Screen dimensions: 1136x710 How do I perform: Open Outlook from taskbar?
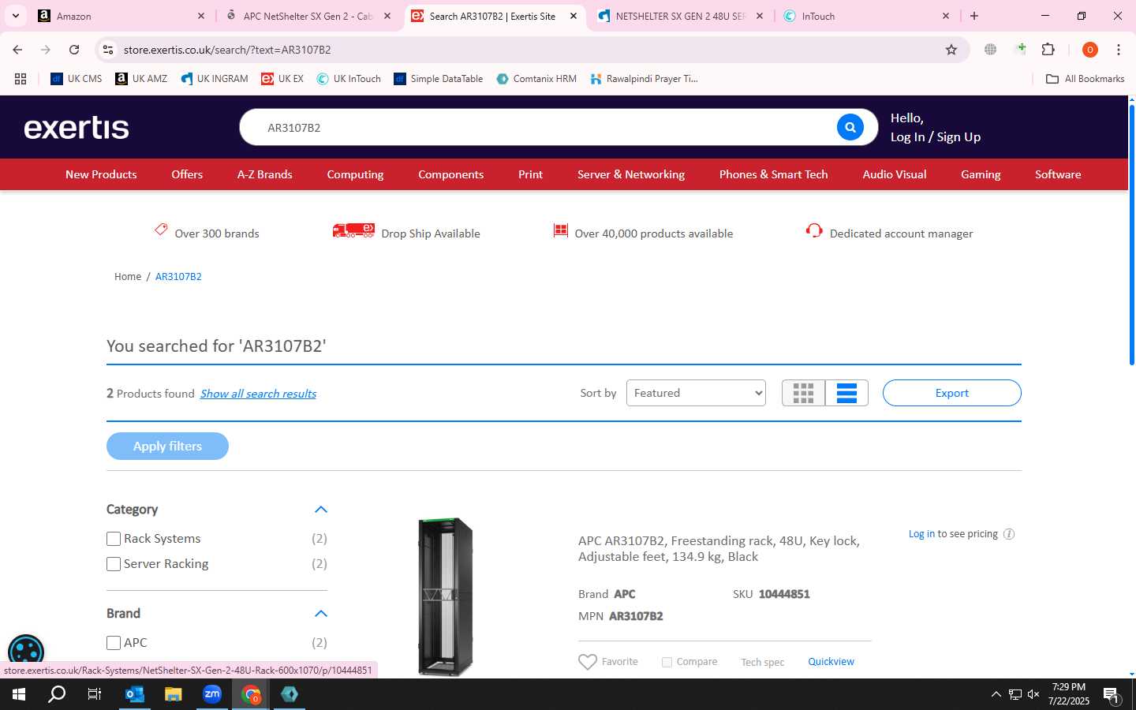(x=135, y=694)
